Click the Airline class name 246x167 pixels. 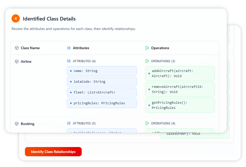point(26,61)
